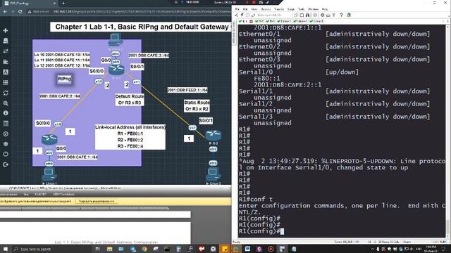451x253 pixels.
Task: Open the Options menu in SecureCRT
Action: pos(266,9)
